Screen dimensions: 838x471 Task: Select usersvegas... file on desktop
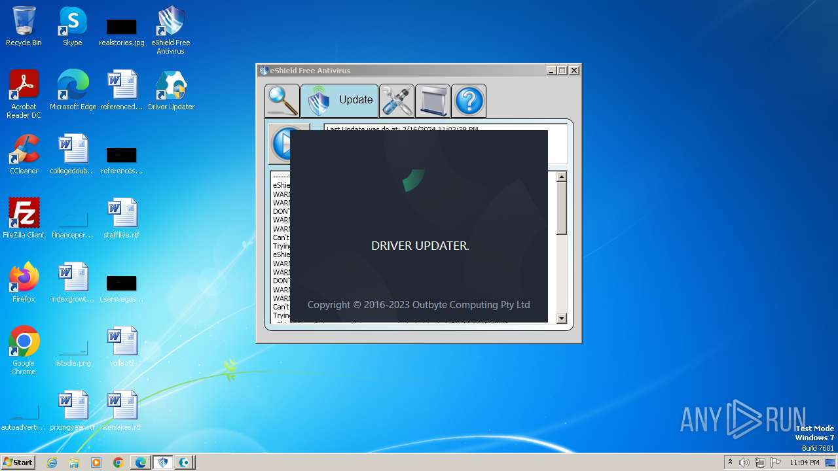point(122,289)
